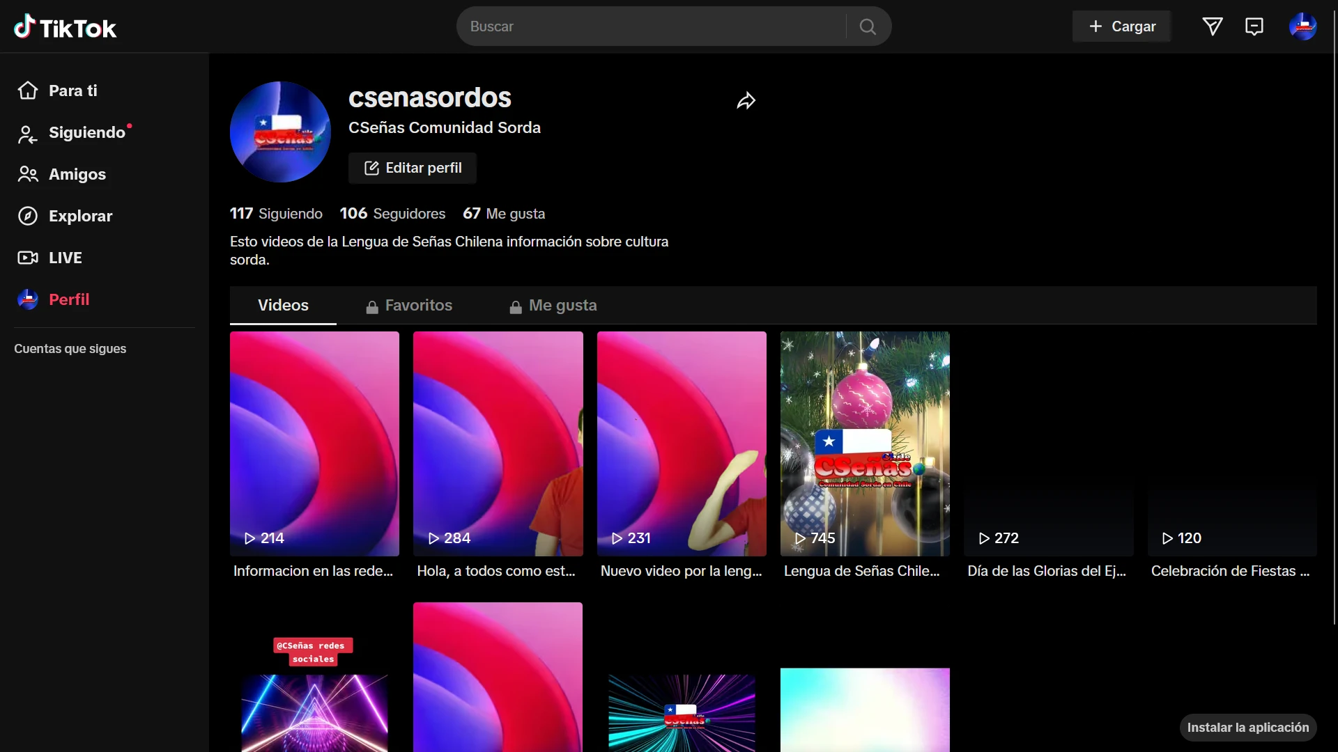Click the lock icon on Me gusta tab
The image size is (1338, 752).
[x=516, y=307]
